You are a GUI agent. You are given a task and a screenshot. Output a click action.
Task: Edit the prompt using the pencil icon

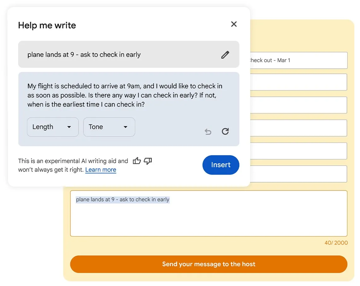coord(225,55)
